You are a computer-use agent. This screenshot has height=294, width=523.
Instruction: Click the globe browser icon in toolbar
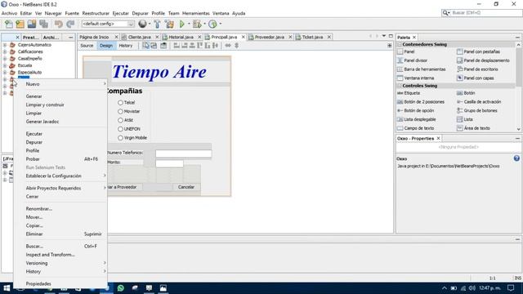pyautogui.click(x=142, y=24)
